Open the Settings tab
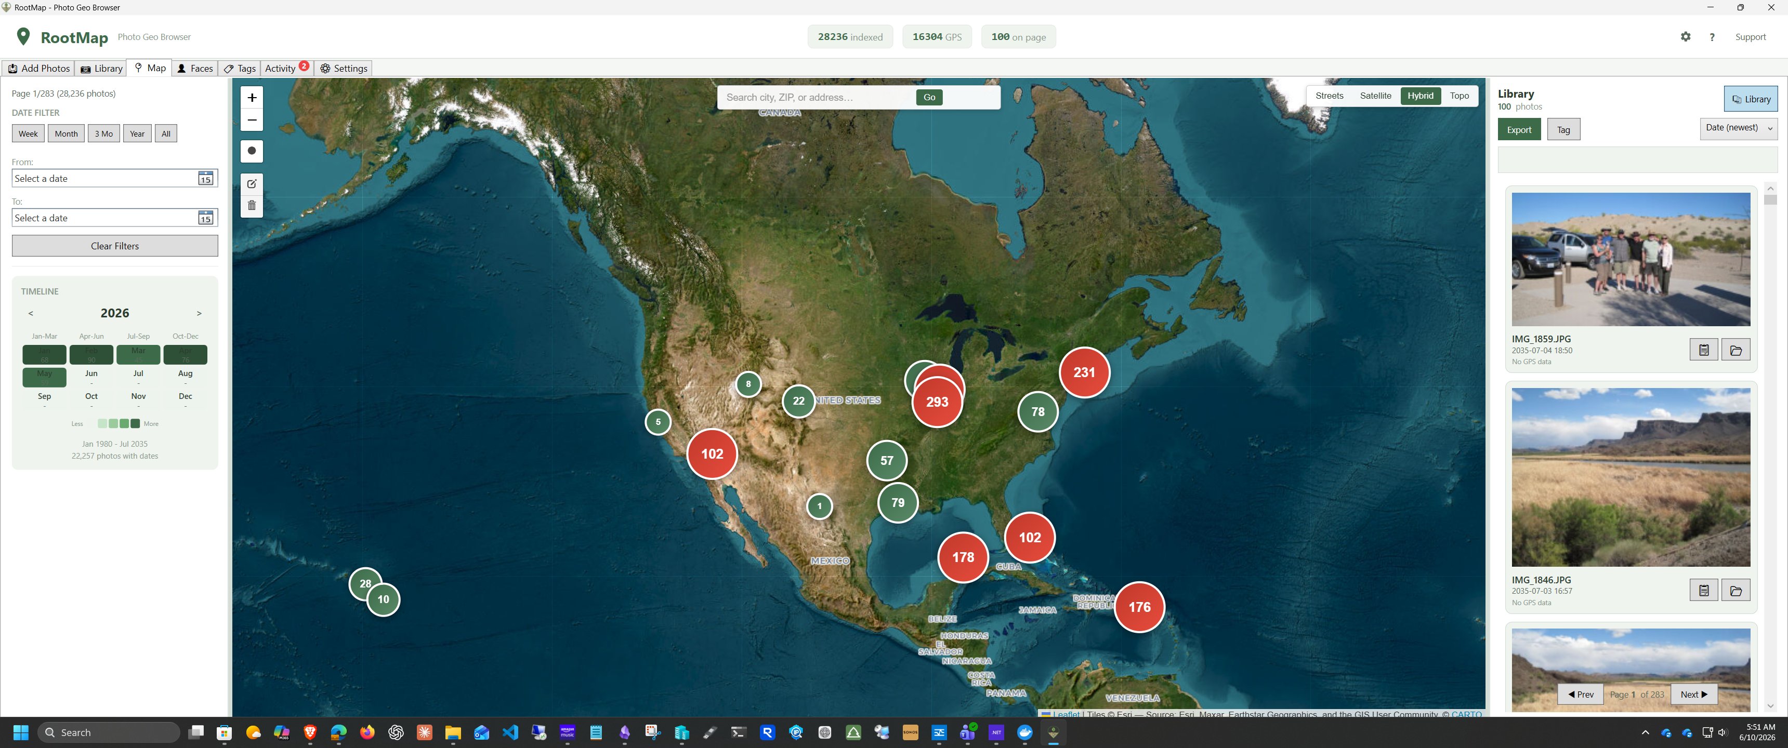Viewport: 1788px width, 748px height. 343,69
